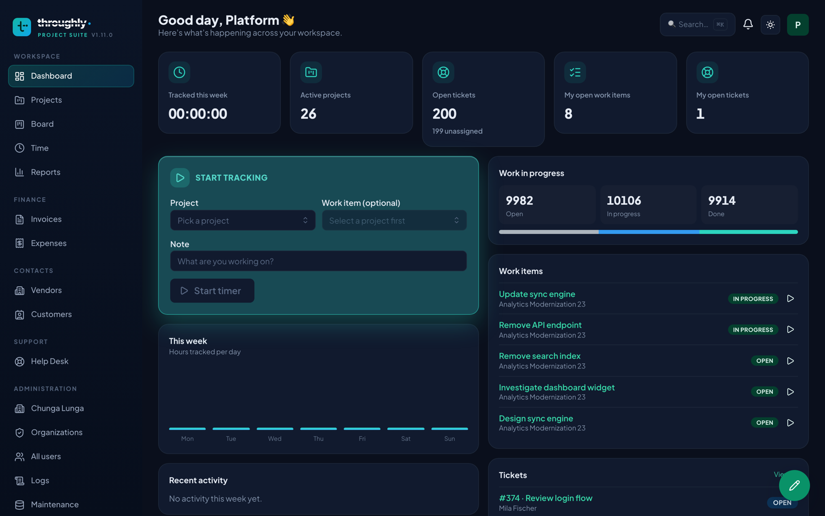
Task: Click the 9982 Open stat tile
Action: (x=547, y=205)
